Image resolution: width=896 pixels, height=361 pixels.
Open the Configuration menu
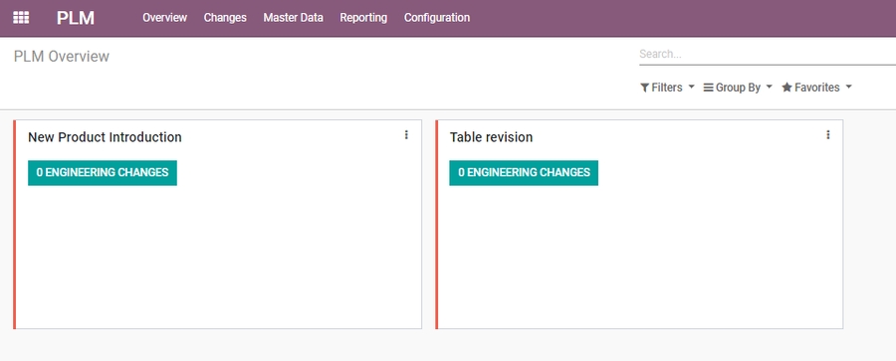(437, 18)
